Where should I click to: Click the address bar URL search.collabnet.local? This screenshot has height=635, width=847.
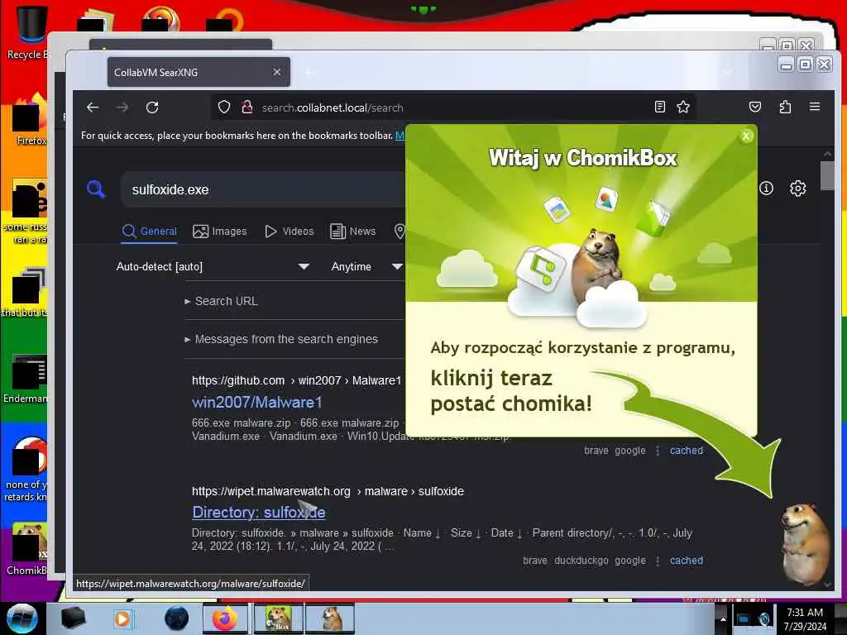point(333,107)
